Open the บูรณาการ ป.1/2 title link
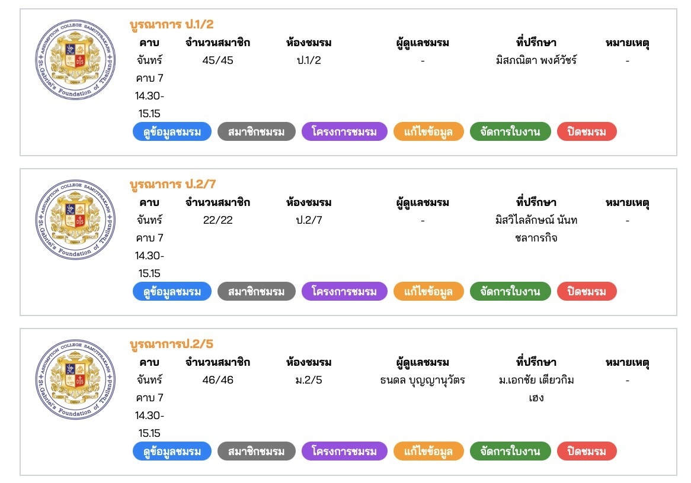 point(171,24)
